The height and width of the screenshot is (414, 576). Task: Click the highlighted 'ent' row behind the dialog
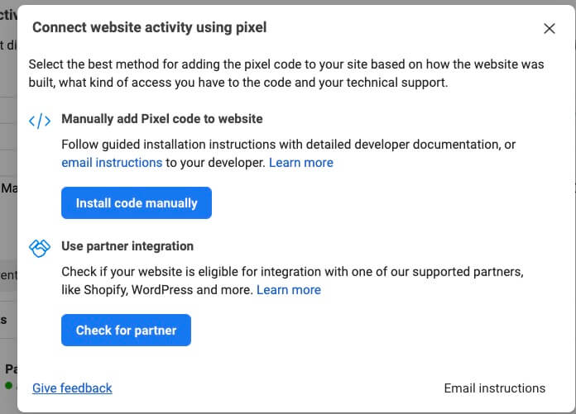click(x=8, y=275)
